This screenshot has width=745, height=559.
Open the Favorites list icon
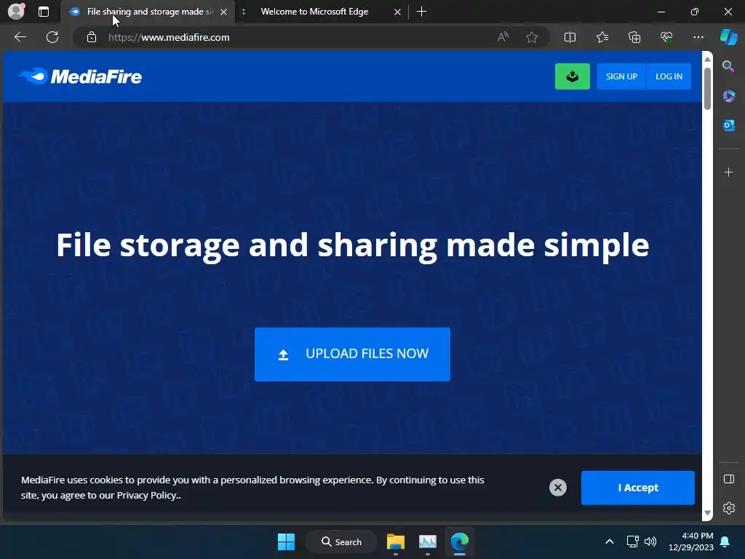pos(602,37)
